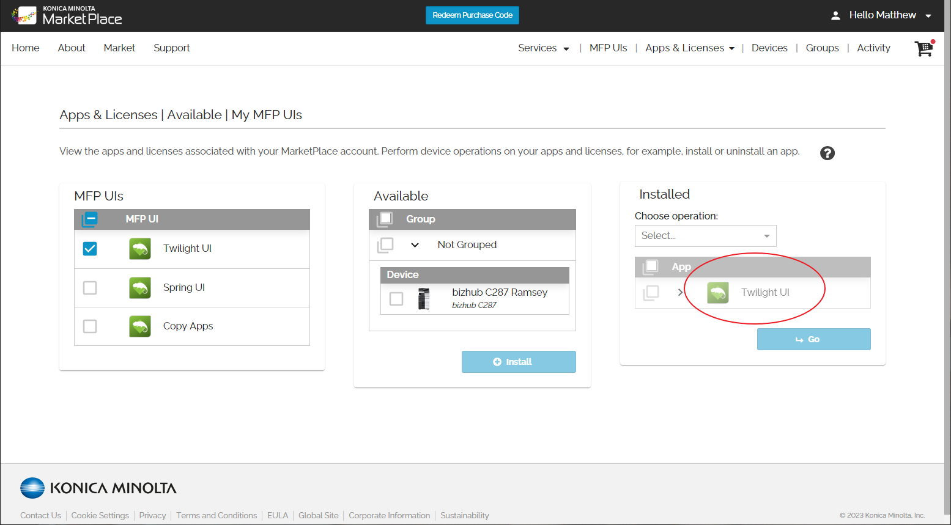The height and width of the screenshot is (525, 951).
Task: Open the Choose operation Select dropdown
Action: tap(706, 236)
